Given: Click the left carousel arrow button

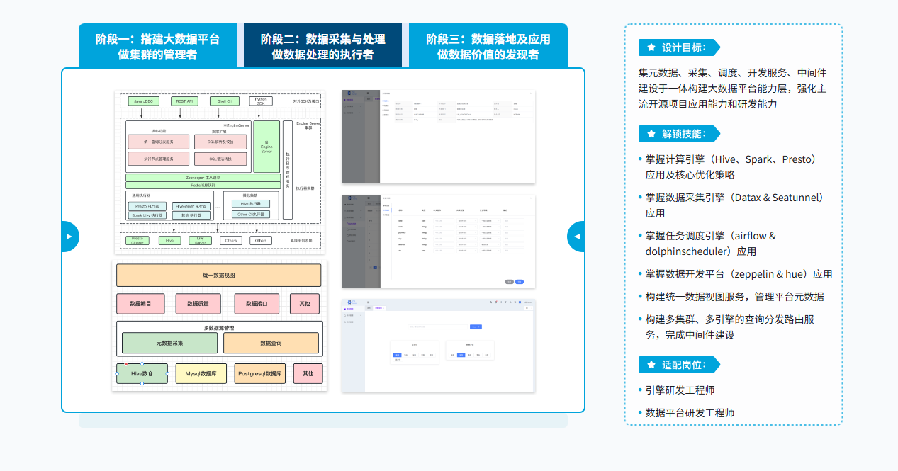Looking at the screenshot, I should click(69, 237).
